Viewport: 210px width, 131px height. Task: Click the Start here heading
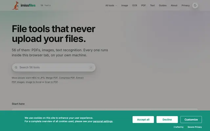[x=18, y=104]
